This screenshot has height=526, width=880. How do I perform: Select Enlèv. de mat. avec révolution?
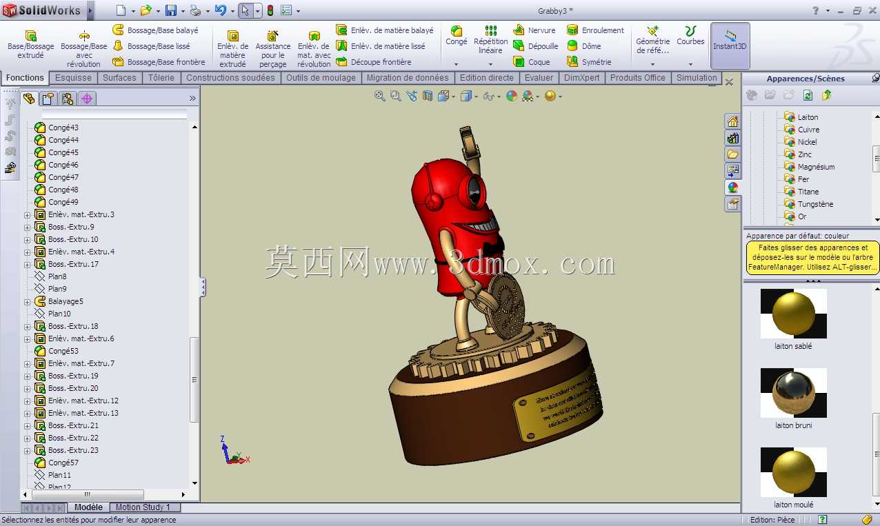tap(314, 49)
